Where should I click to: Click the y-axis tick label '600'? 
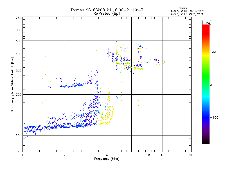click(x=19, y=30)
